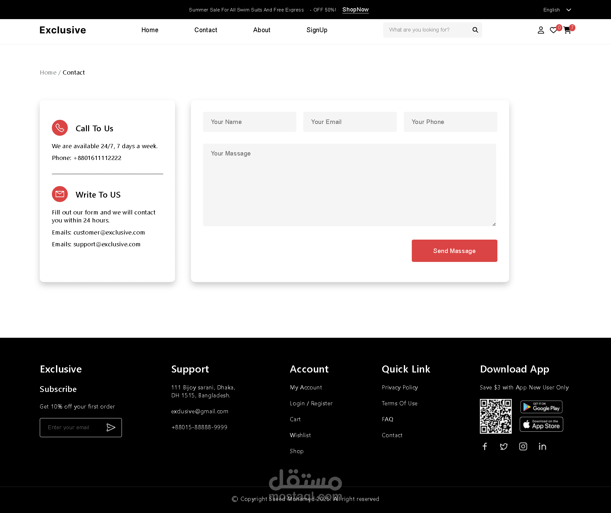
Task: Open the LinkedIn social icon
Action: [x=542, y=446]
